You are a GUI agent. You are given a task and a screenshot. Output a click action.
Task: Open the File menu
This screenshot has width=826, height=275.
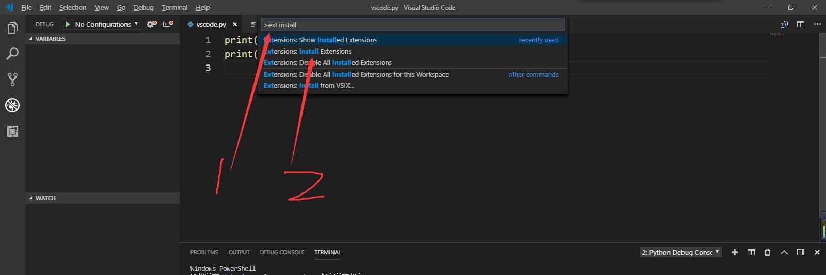pos(26,7)
